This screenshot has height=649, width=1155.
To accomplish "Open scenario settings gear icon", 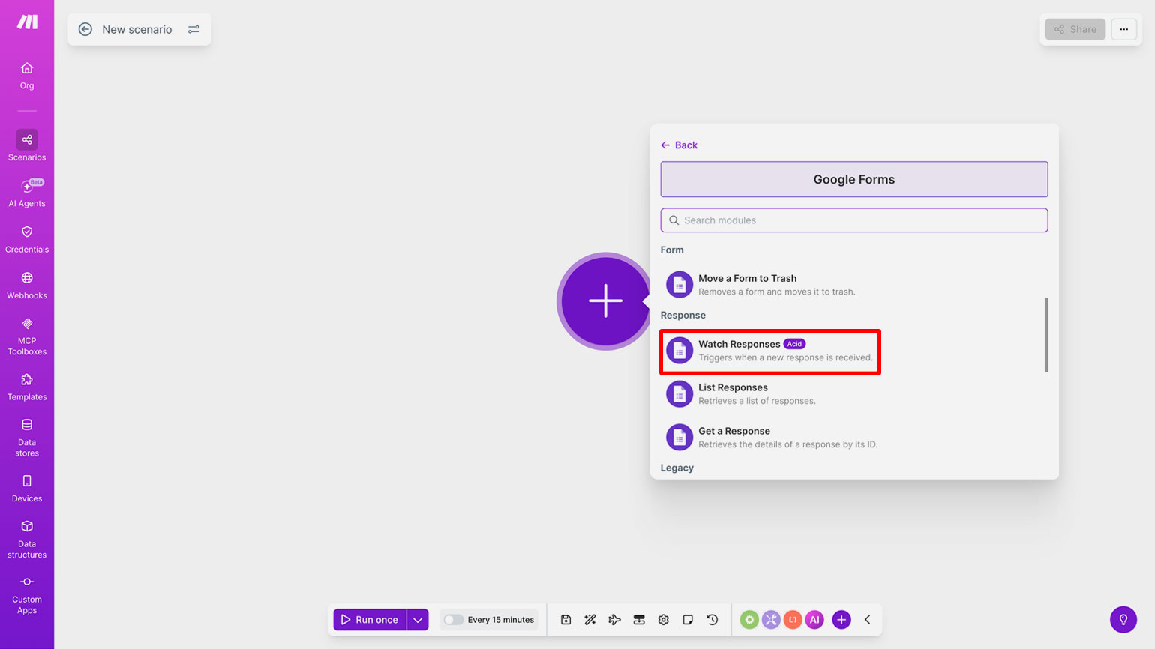I will (x=663, y=620).
